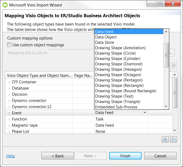Go to previous step with Back button
Image resolution: width=183 pixels, height=167 pixels.
click(58, 156)
